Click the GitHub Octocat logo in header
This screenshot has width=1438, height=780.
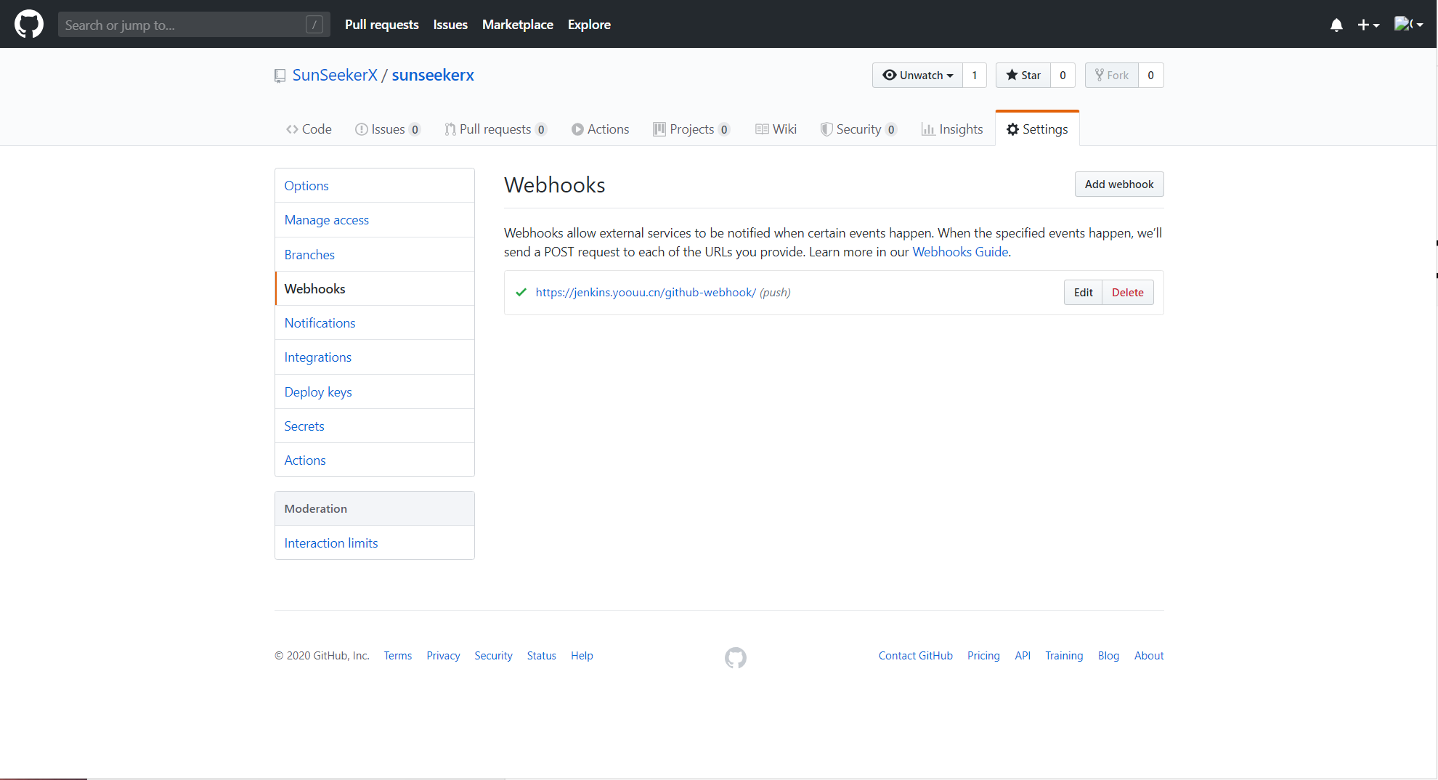pyautogui.click(x=29, y=24)
